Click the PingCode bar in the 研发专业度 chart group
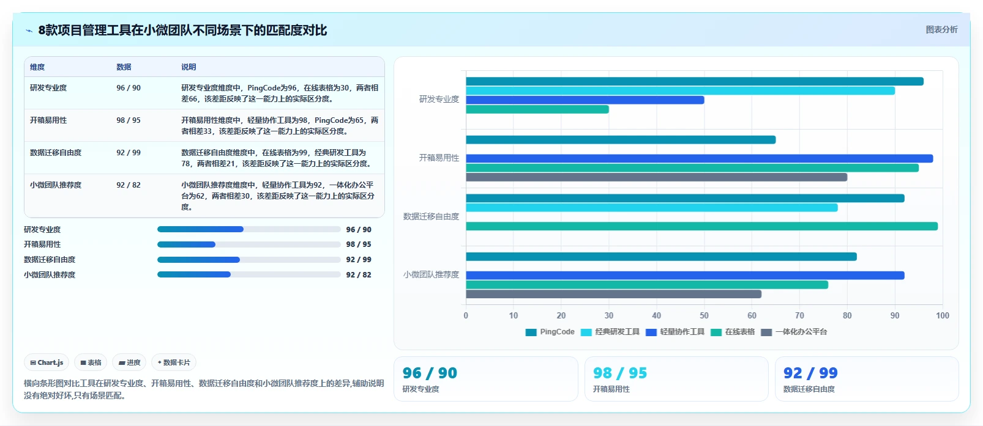Screen dimensions: 983x426 695,81
